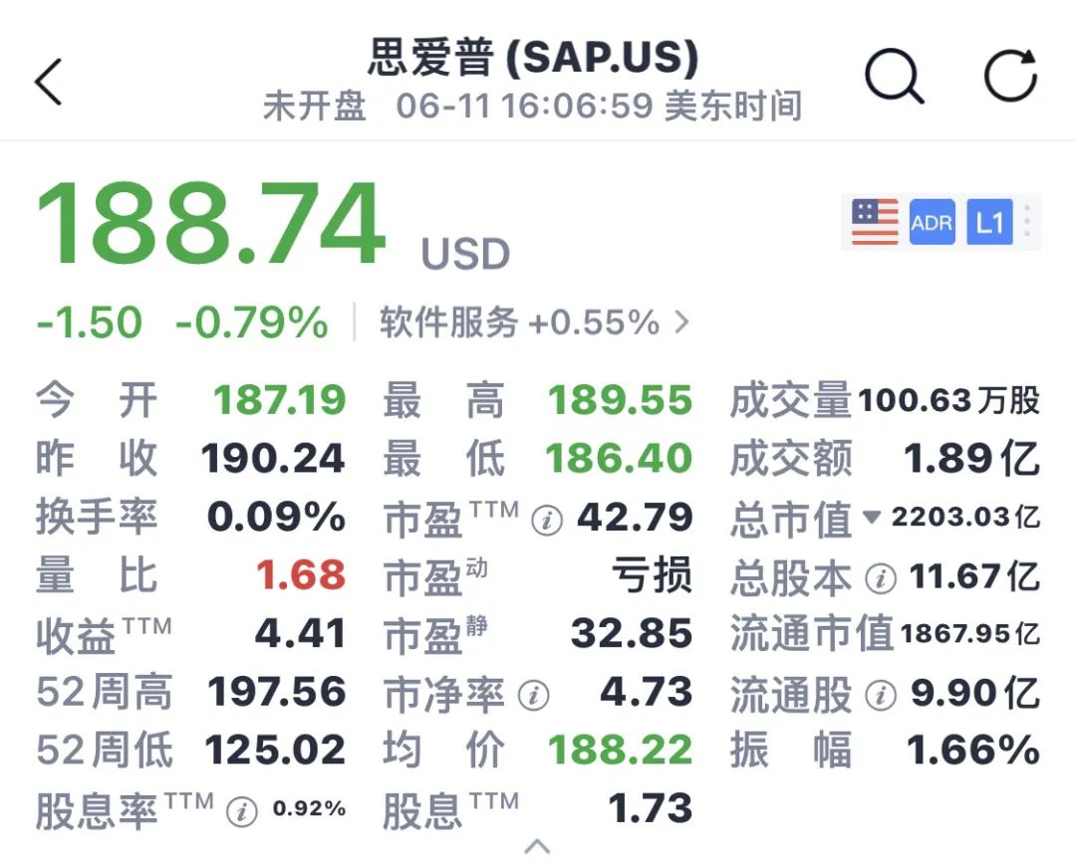Tap the L1 quote level badge

click(989, 222)
